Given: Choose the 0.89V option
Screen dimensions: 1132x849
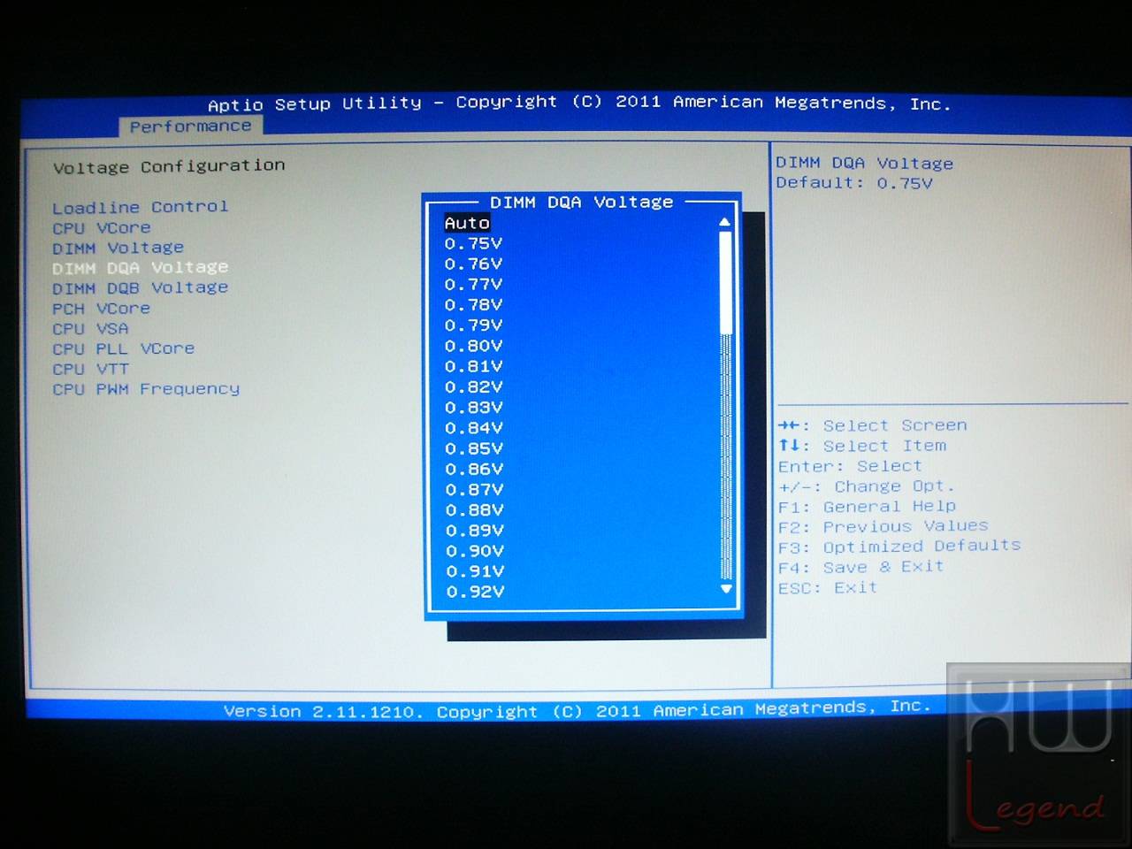Looking at the screenshot, I should (473, 530).
